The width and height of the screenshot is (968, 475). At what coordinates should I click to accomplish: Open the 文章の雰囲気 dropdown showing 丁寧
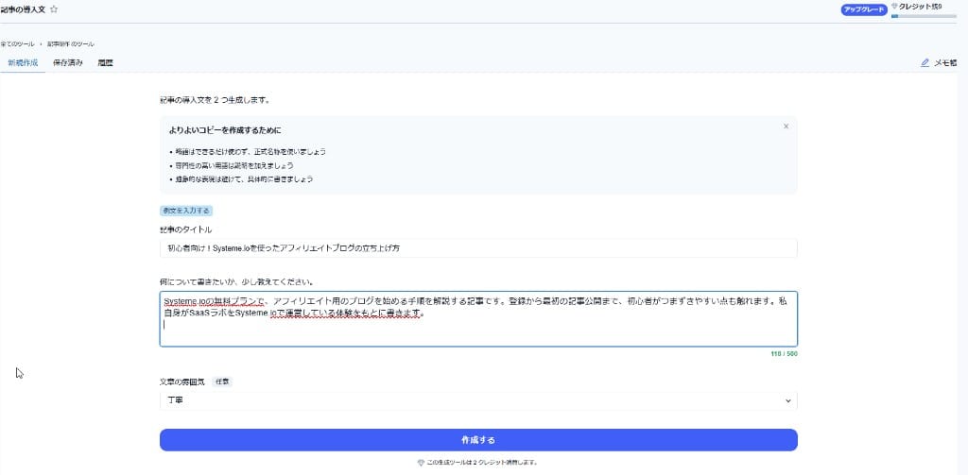(x=478, y=401)
